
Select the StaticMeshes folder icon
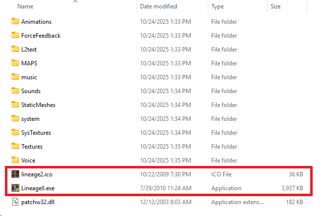(15, 105)
